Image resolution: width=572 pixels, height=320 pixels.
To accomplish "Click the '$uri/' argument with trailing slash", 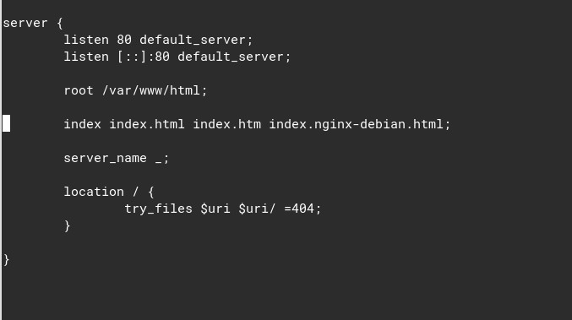I will tap(257, 209).
